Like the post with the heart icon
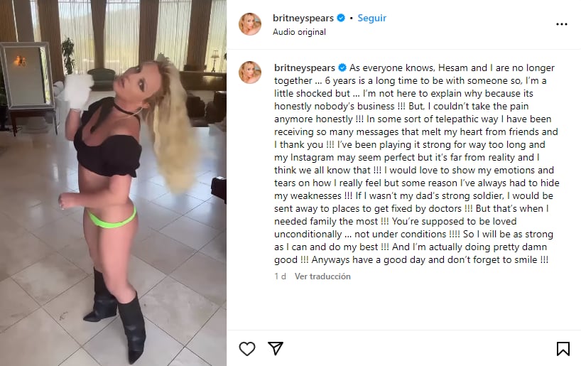 point(246,348)
